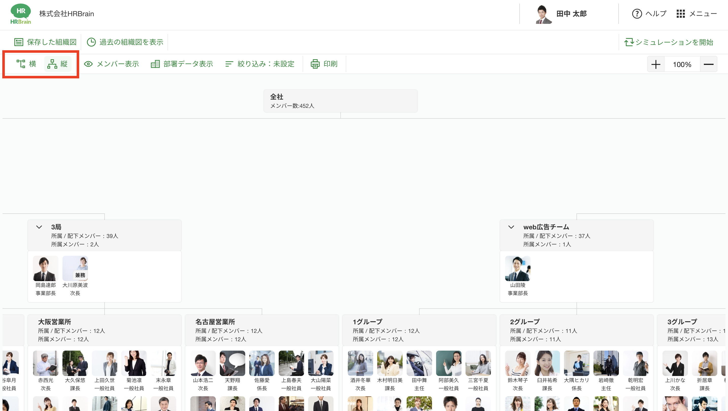728x411 pixels.
Task: Collapse the web広告チーム department
Action: click(x=511, y=227)
